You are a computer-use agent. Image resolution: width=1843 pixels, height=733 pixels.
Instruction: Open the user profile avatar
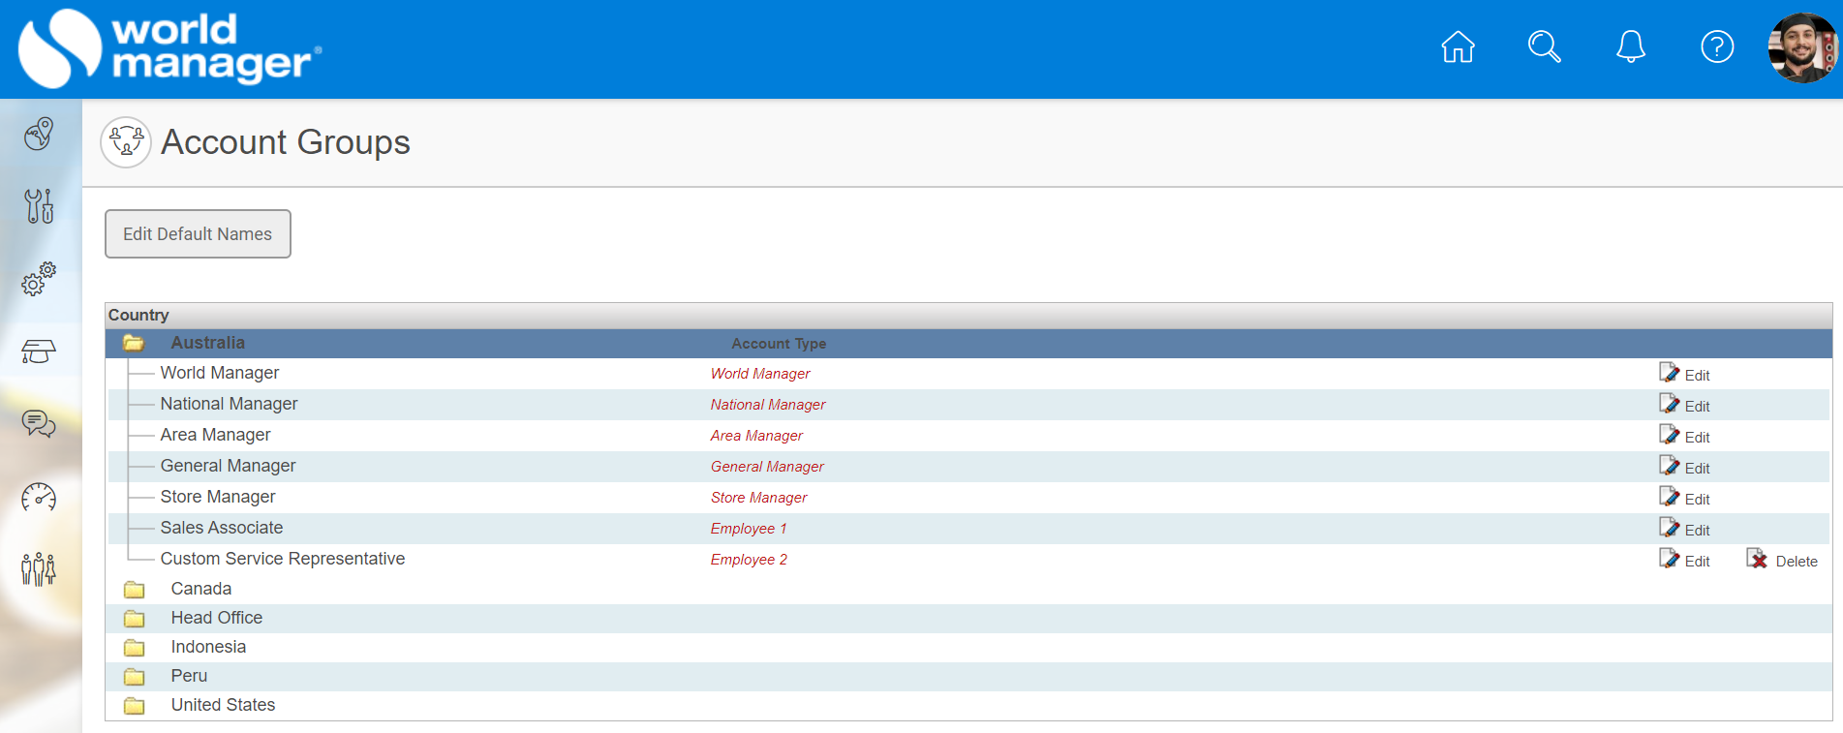pyautogui.click(x=1800, y=48)
